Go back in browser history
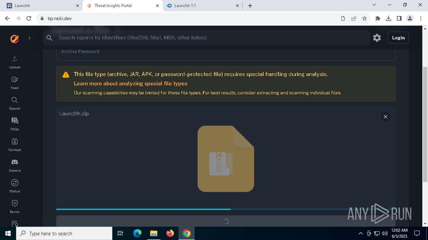 (7, 18)
